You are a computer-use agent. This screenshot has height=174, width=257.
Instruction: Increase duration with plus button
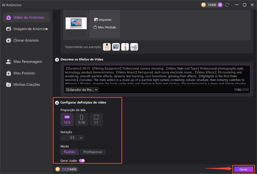pos(81,138)
